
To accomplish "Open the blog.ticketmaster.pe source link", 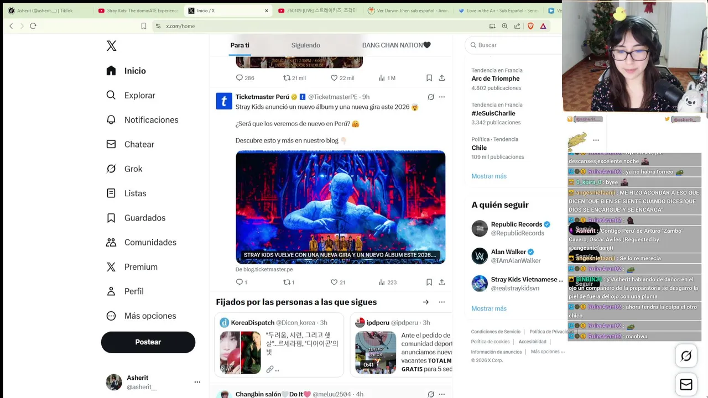I will click(x=264, y=269).
